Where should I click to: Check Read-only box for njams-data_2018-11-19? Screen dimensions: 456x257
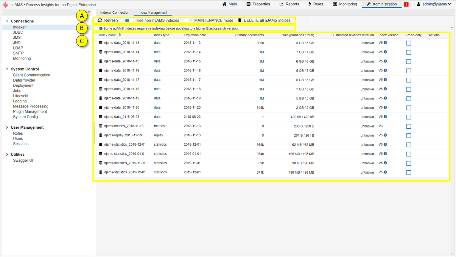pos(409,99)
